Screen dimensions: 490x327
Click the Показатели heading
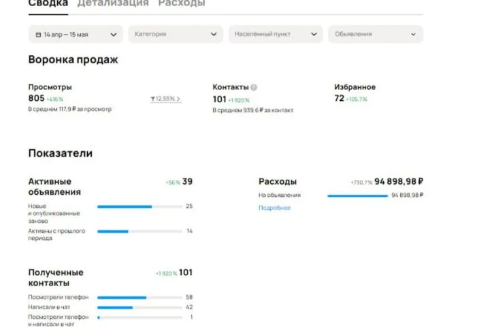[x=61, y=153]
